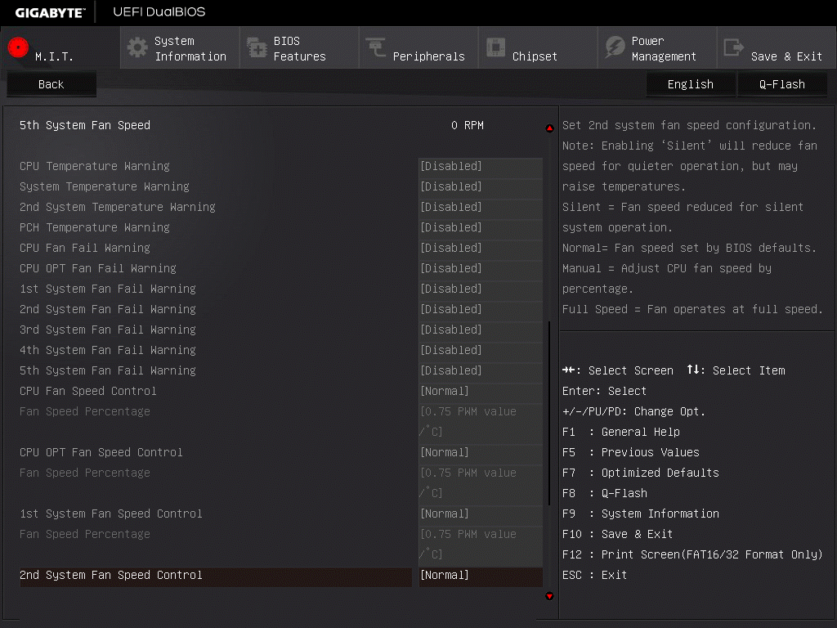Select the 3rd System Fan Fail Warning label
837x628 pixels.
click(107, 330)
